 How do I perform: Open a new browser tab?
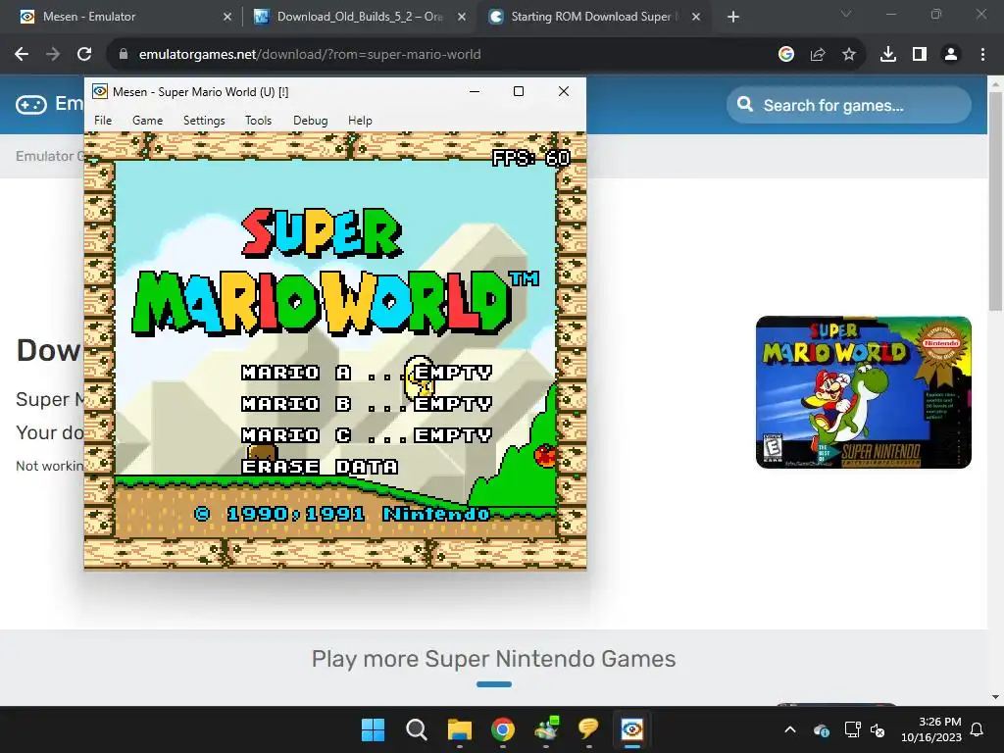(x=733, y=18)
